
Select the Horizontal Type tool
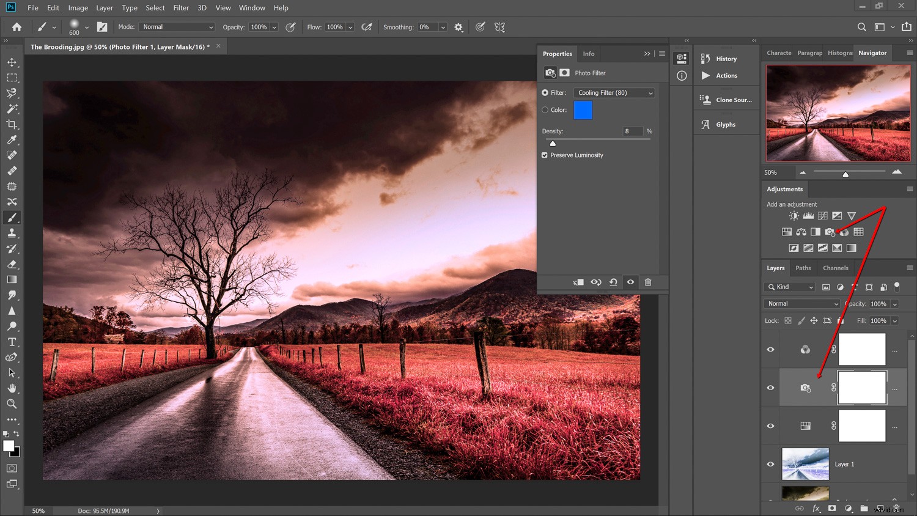click(x=12, y=342)
